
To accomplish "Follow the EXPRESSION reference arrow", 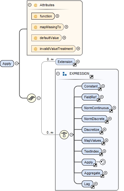I will [x=92, y=77].
